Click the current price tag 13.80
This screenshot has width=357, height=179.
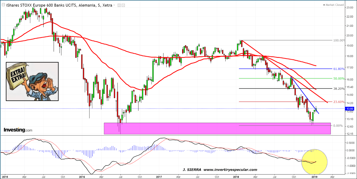349,109
